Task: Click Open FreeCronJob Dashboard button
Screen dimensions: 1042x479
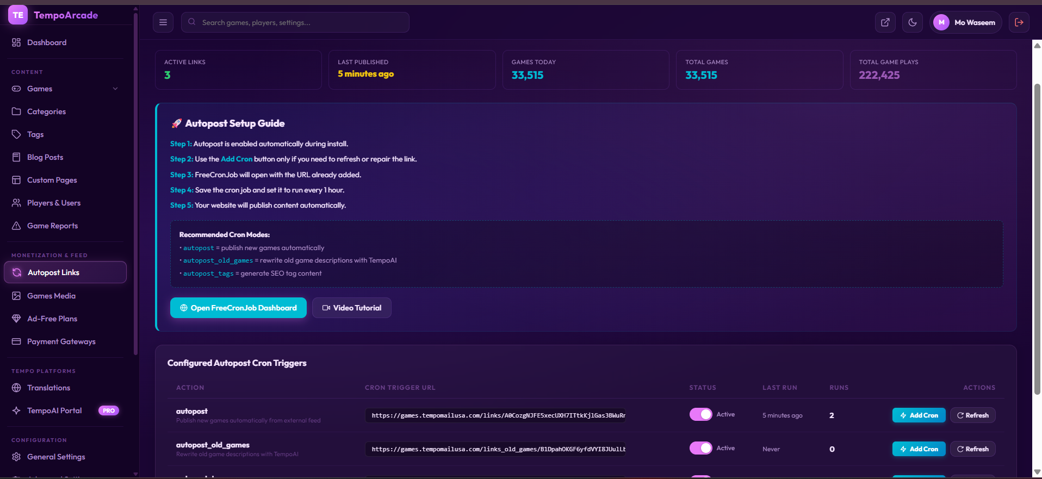Action: 238,308
